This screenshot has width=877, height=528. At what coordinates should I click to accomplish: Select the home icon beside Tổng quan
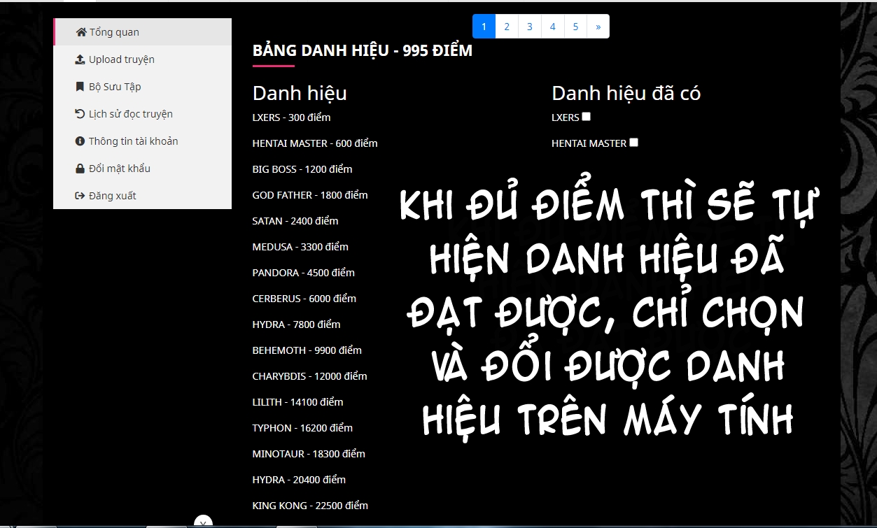(82, 31)
